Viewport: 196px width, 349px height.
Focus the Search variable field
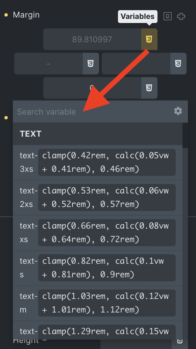[94, 112]
